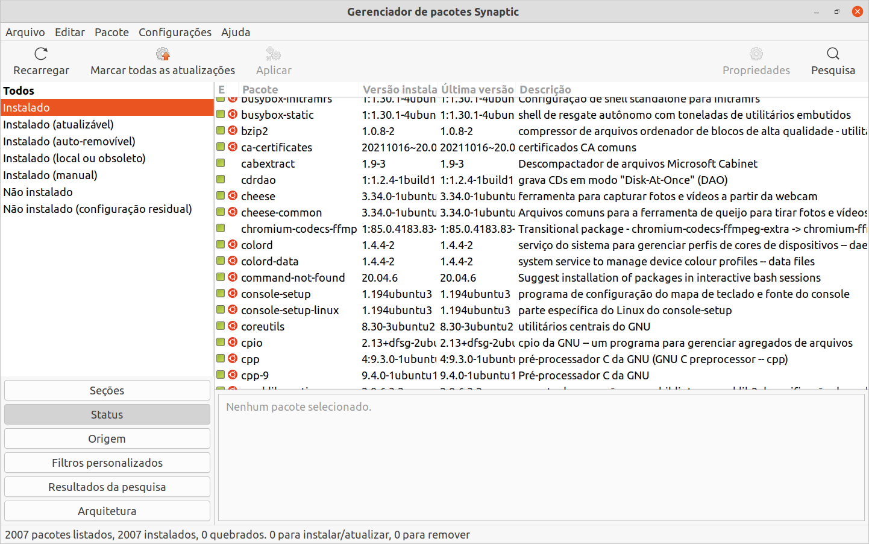Viewport: 869px width, 544px height.
Task: Click Ubuntu support icon next to coreutils
Action: click(233, 326)
